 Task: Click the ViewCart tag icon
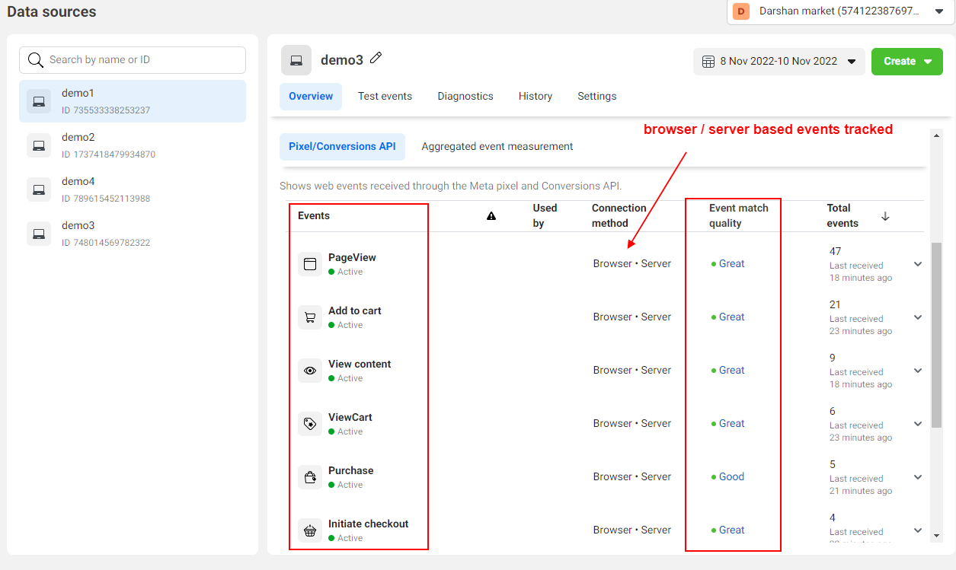310,424
